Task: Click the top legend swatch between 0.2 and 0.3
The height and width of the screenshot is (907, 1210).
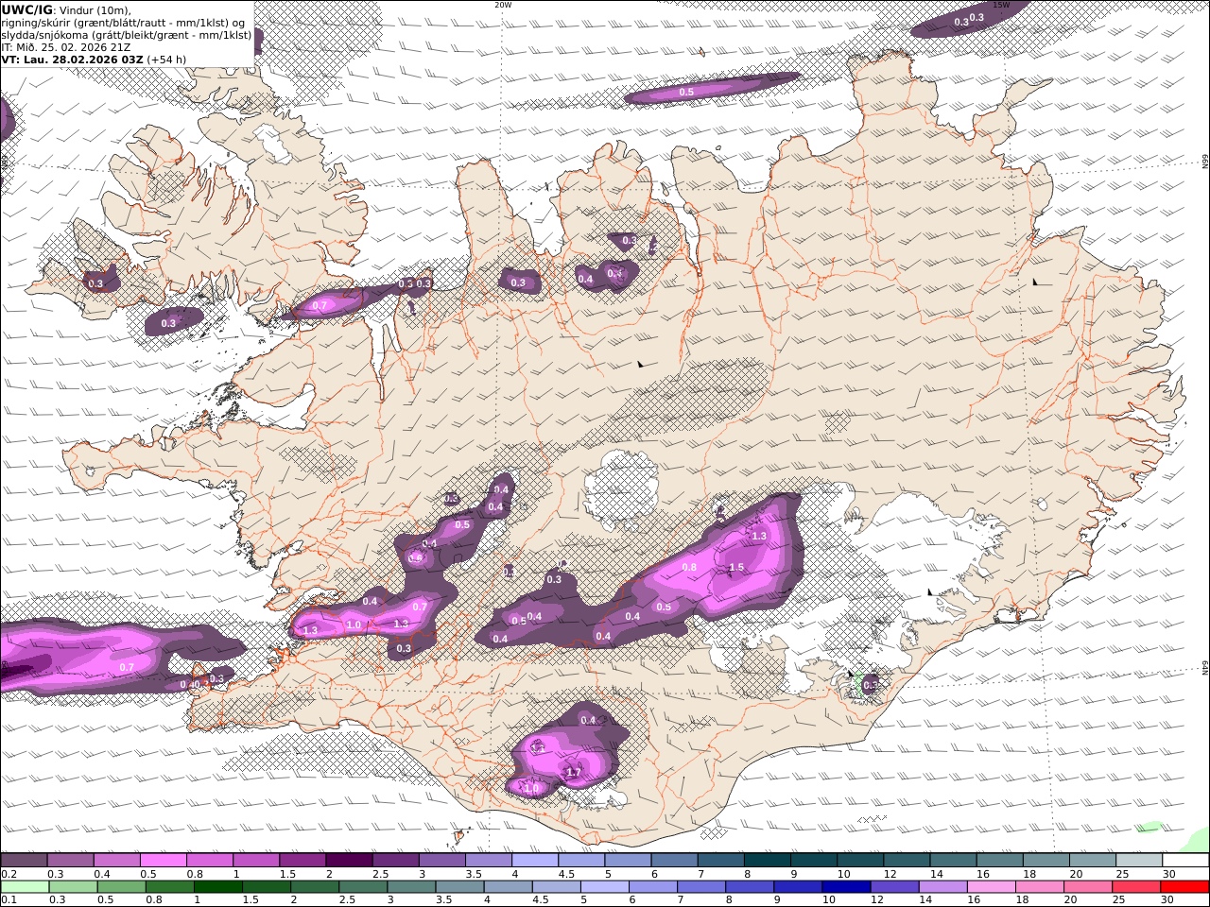Action: (x=24, y=860)
